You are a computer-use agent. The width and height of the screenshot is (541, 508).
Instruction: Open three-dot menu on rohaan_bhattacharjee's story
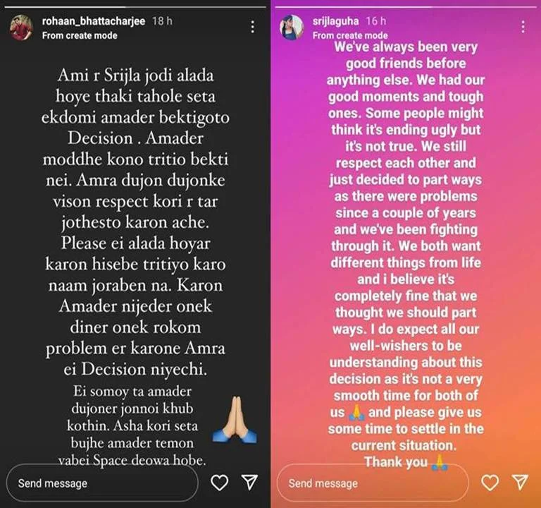(253, 27)
